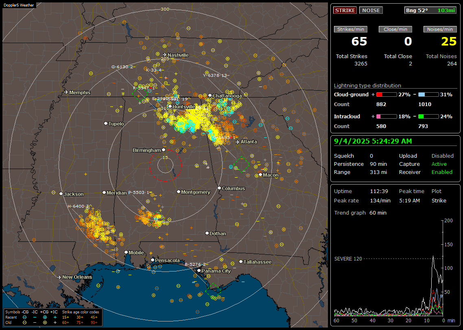Toggle the NOISE indicator
Screen dimensions: 463x330
(x=371, y=10)
